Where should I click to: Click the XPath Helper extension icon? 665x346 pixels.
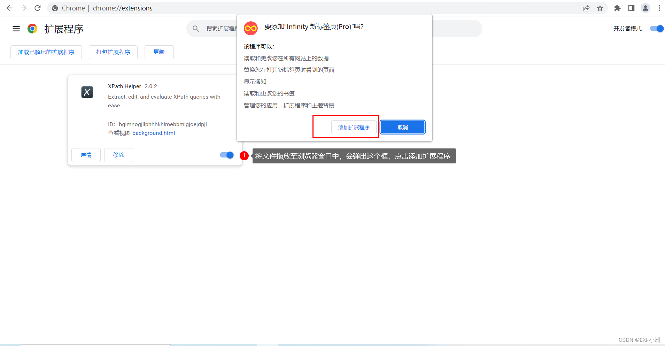click(87, 92)
